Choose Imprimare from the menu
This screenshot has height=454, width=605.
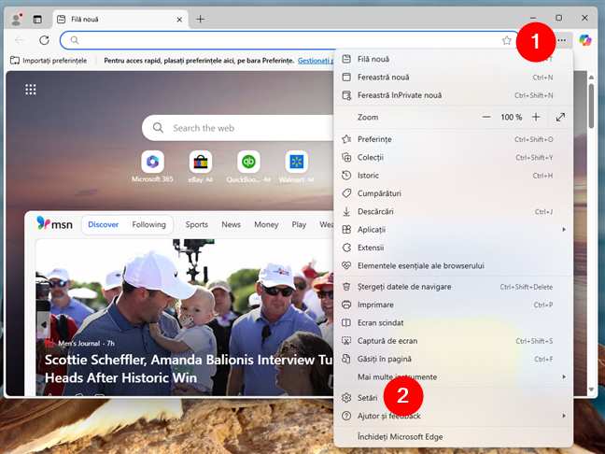(453, 305)
